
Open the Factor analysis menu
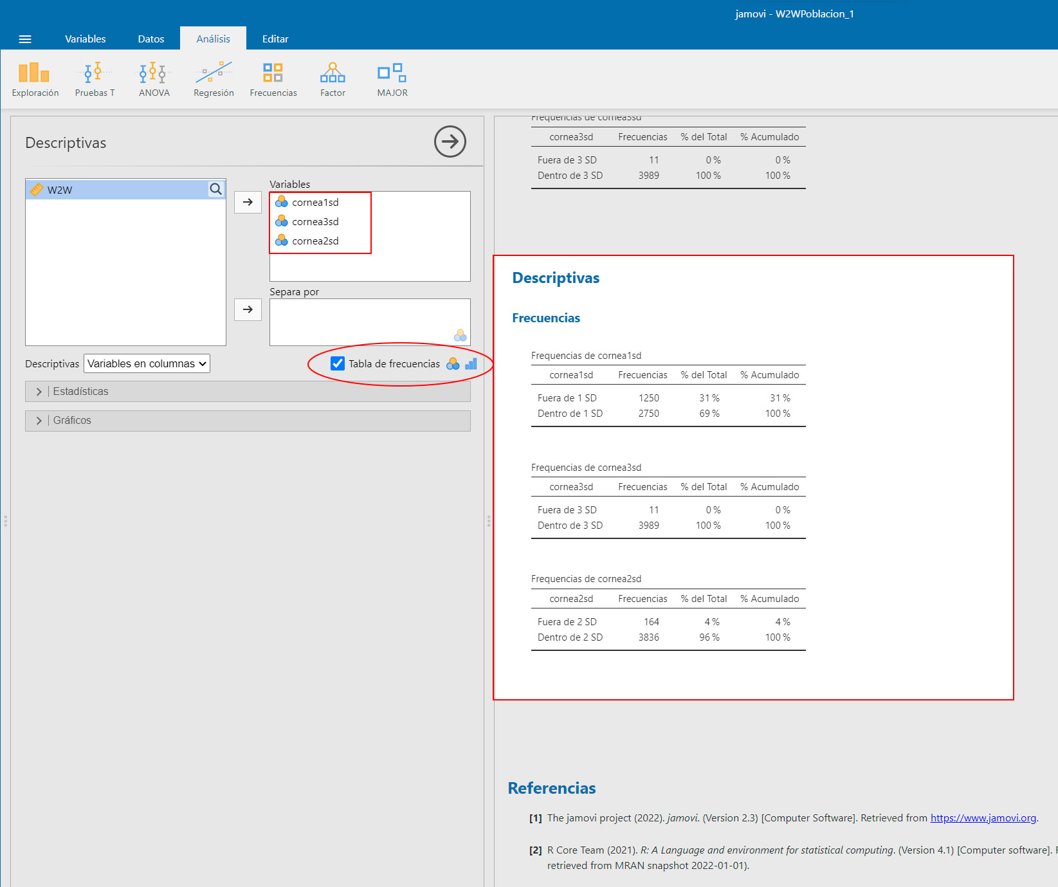333,80
